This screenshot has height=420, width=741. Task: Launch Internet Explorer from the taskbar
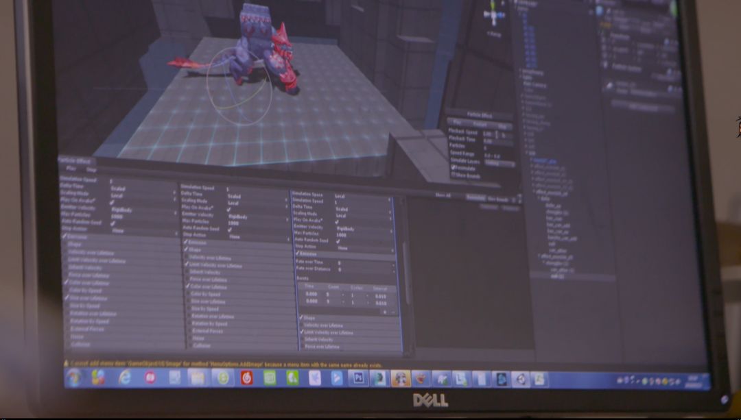coord(126,378)
